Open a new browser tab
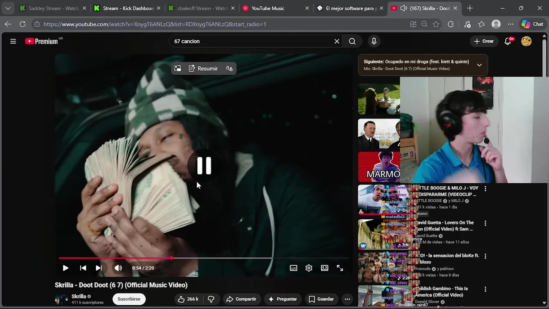The height and width of the screenshot is (309, 549). (470, 8)
